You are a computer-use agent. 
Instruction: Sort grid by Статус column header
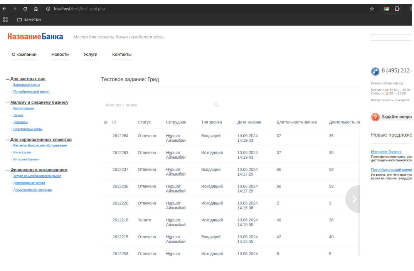pyautogui.click(x=144, y=122)
